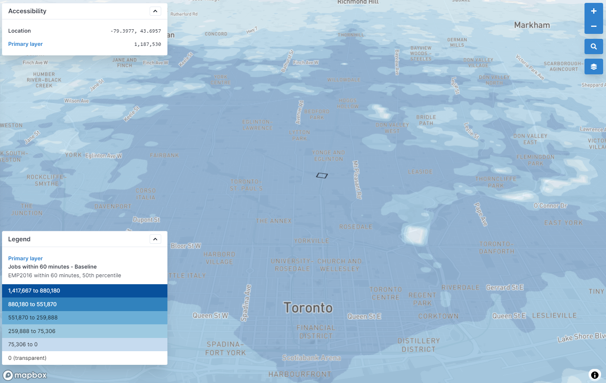The width and height of the screenshot is (606, 383).
Task: Open Primary layer in the Accessibility panel
Action: tap(25, 44)
